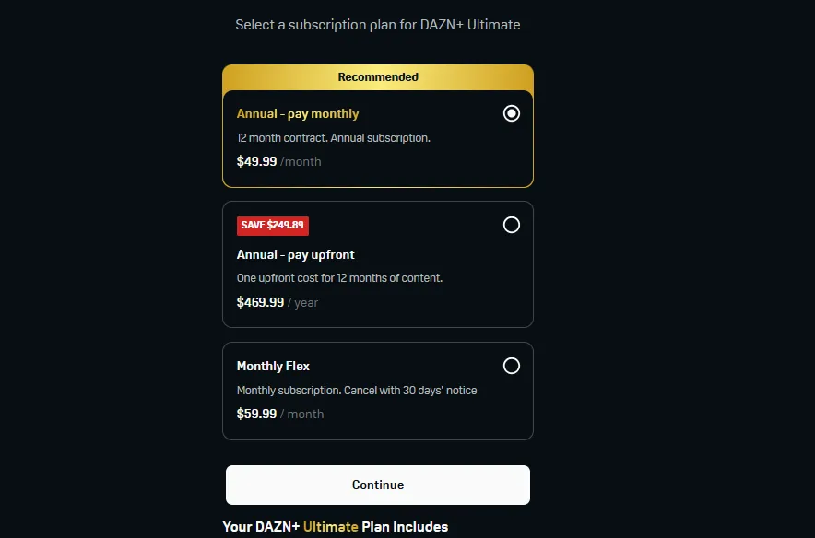This screenshot has width=815, height=538.
Task: Click the $49.99 price amount
Action: (x=256, y=161)
